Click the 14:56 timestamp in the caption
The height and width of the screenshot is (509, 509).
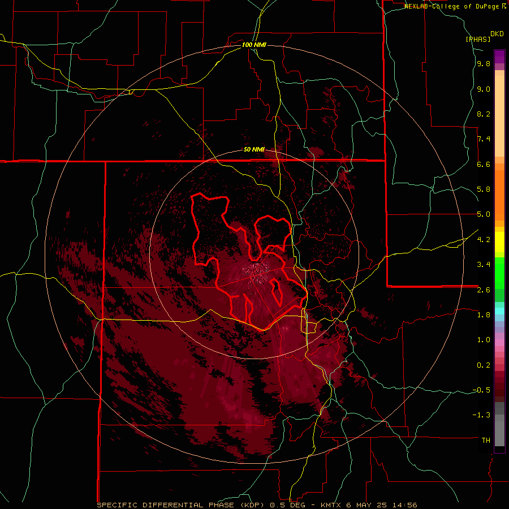(x=406, y=505)
